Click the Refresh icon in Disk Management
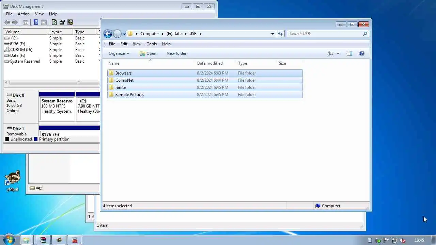This screenshot has height=245, width=436. pyautogui.click(x=54, y=22)
